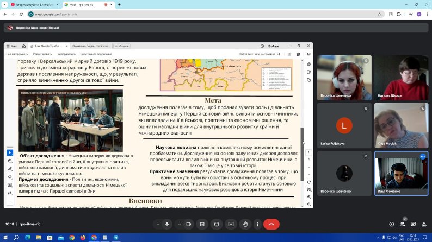Open the meeting details info icon
This screenshot has height=242, width=432.
point(392,224)
